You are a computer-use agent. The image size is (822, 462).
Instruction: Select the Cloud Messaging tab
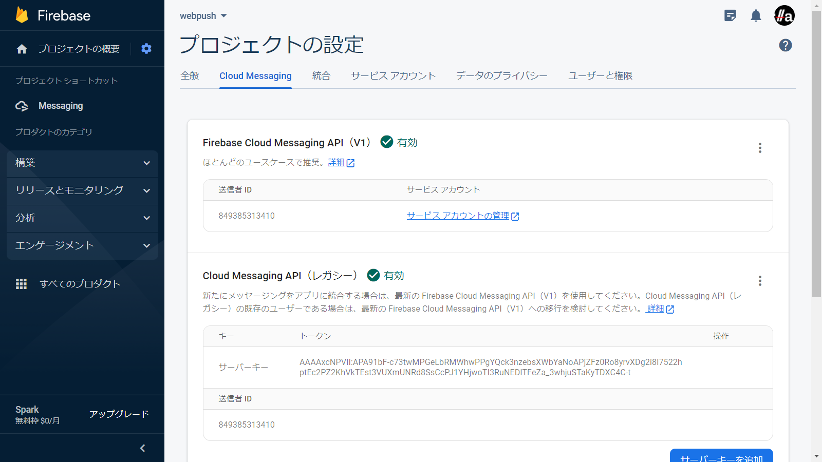[255, 76]
